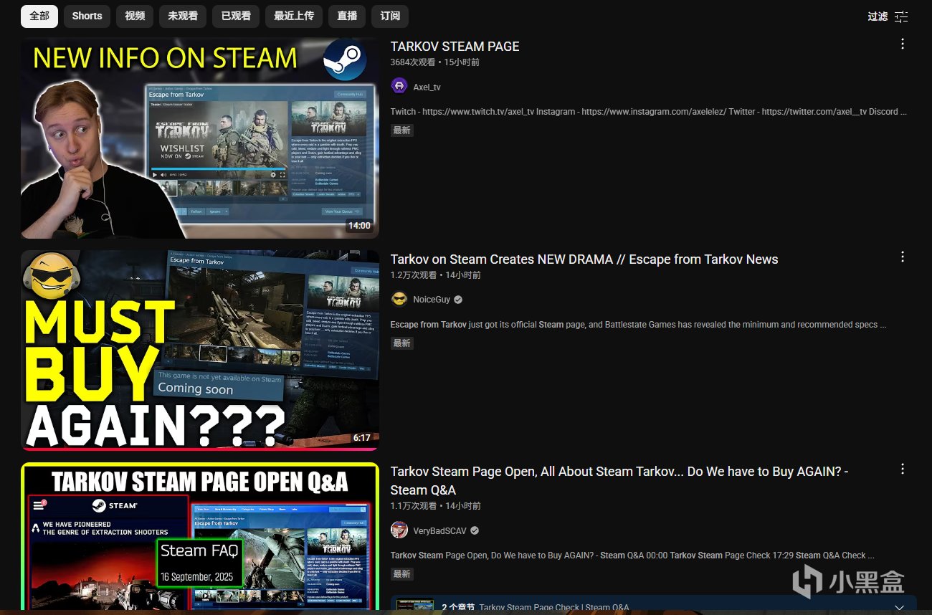Image resolution: width=932 pixels, height=615 pixels.
Task: Select the 最近上传 filter chip
Action: [x=294, y=16]
